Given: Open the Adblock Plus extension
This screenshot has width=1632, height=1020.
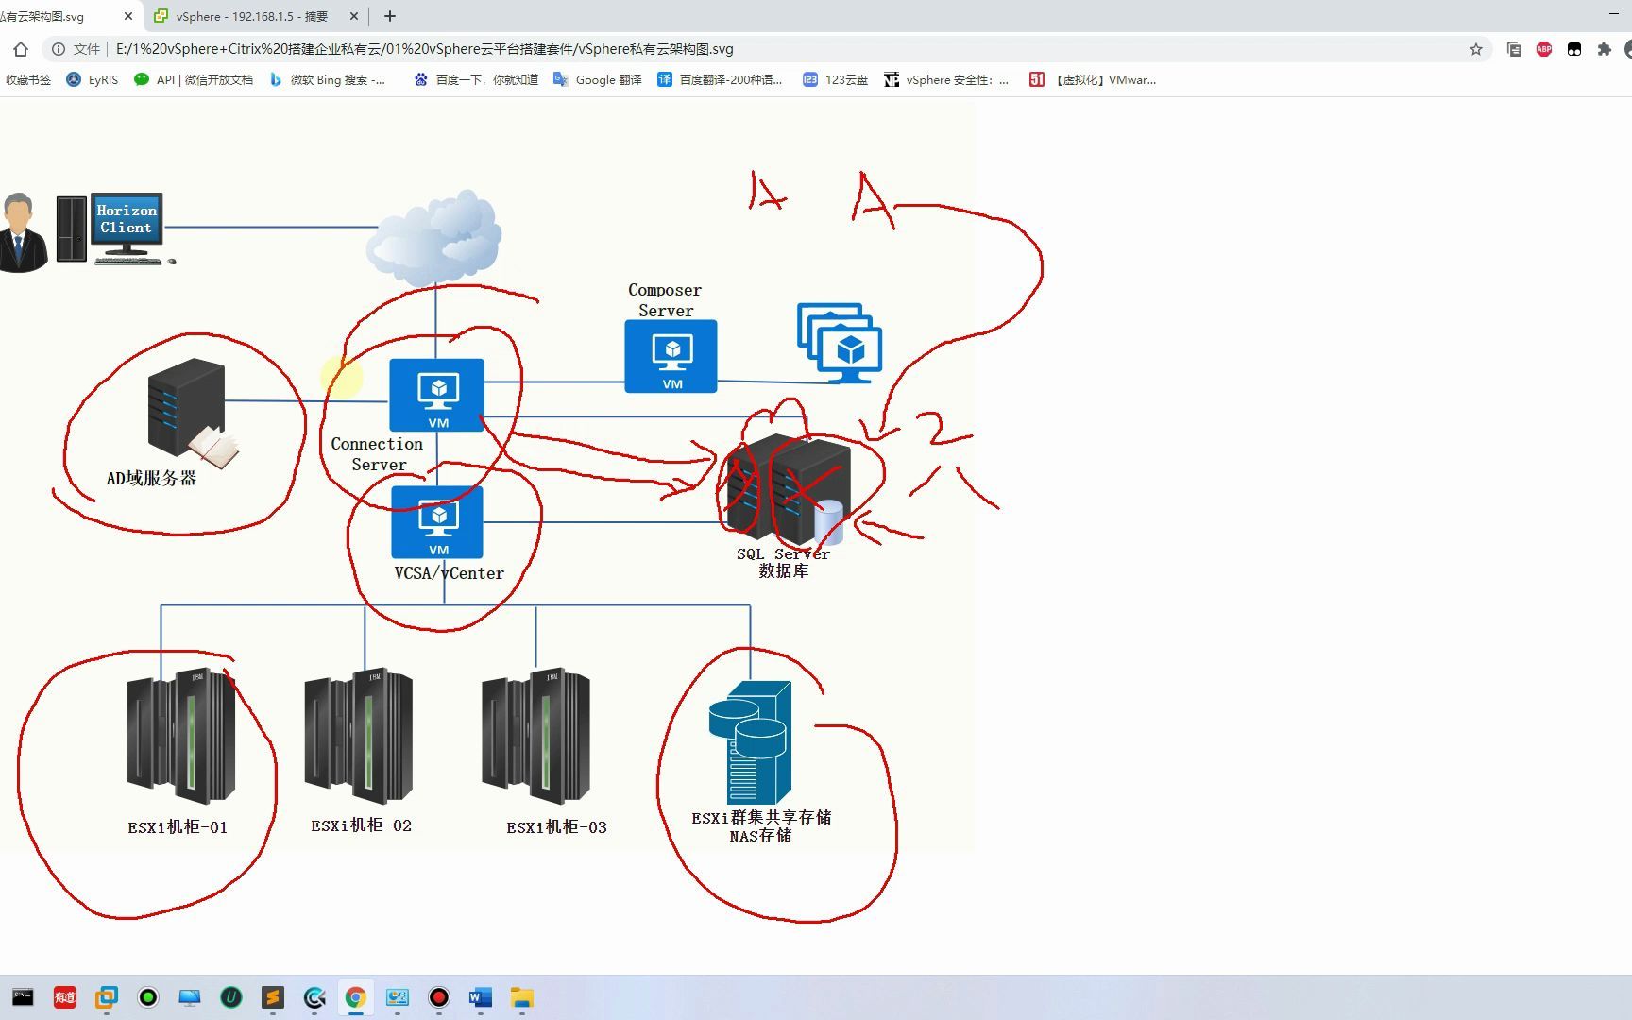Looking at the screenshot, I should (1544, 49).
